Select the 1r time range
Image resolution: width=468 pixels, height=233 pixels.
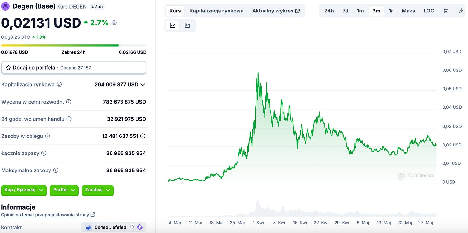pyautogui.click(x=391, y=11)
